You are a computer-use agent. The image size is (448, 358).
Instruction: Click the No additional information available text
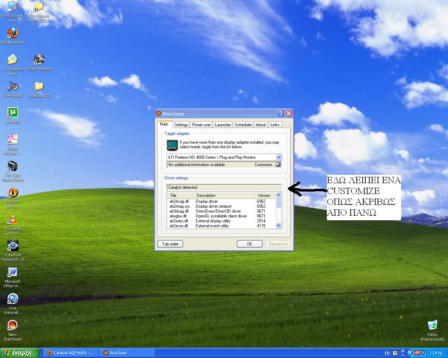coord(197,165)
